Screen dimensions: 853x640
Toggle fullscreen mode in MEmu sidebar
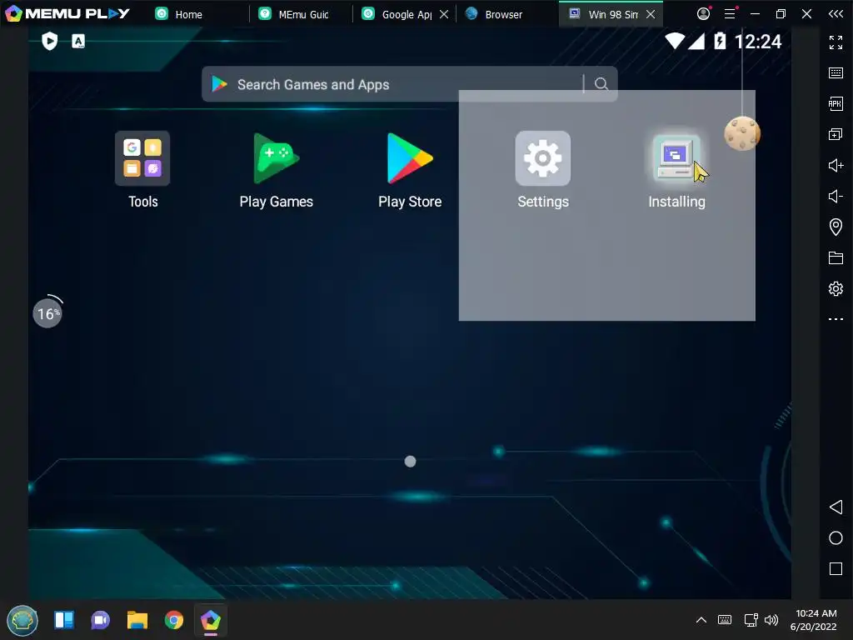click(x=836, y=42)
